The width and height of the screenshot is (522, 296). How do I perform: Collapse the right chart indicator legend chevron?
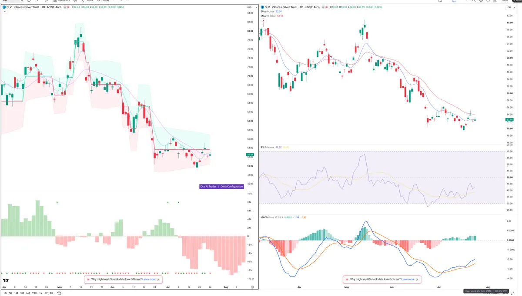[263, 21]
